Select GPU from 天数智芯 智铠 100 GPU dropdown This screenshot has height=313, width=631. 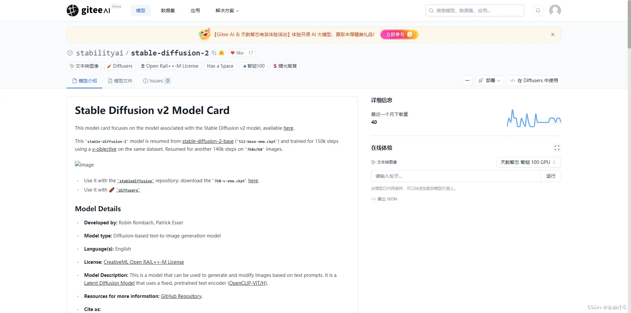[x=528, y=162]
